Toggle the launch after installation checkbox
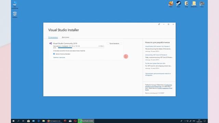Viewport: 219px width, 123px height. (54, 54)
